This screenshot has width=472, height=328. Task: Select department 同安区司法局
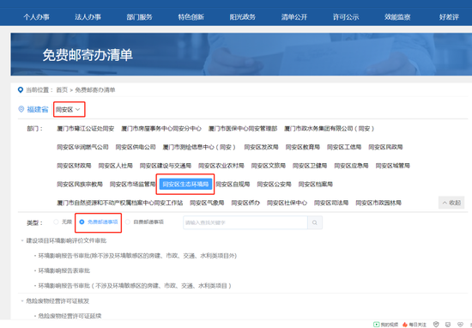[x=331, y=203]
